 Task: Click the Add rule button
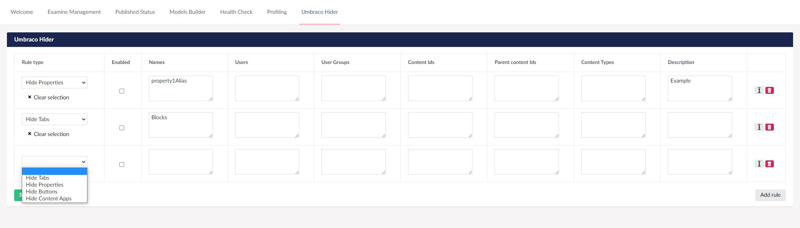tap(770, 195)
